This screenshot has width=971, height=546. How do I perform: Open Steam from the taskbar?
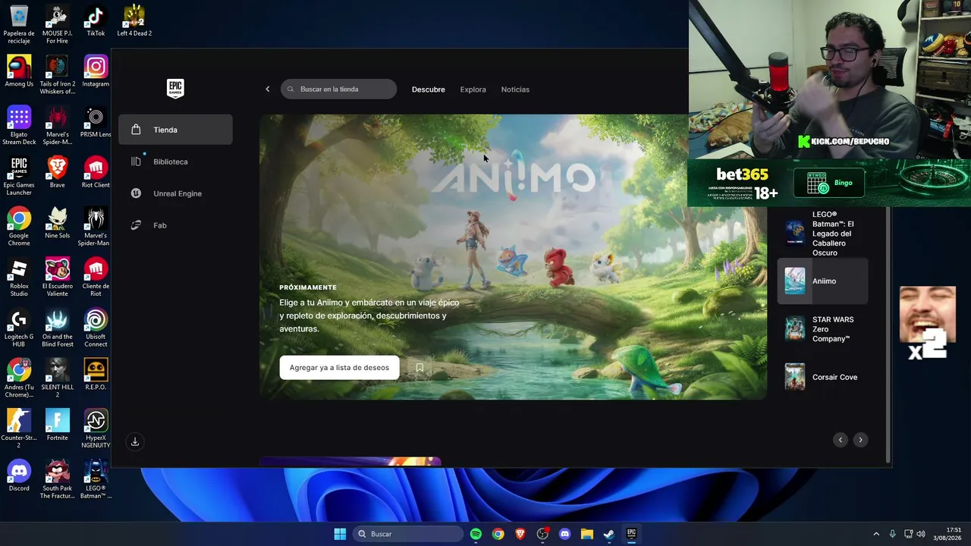(609, 534)
